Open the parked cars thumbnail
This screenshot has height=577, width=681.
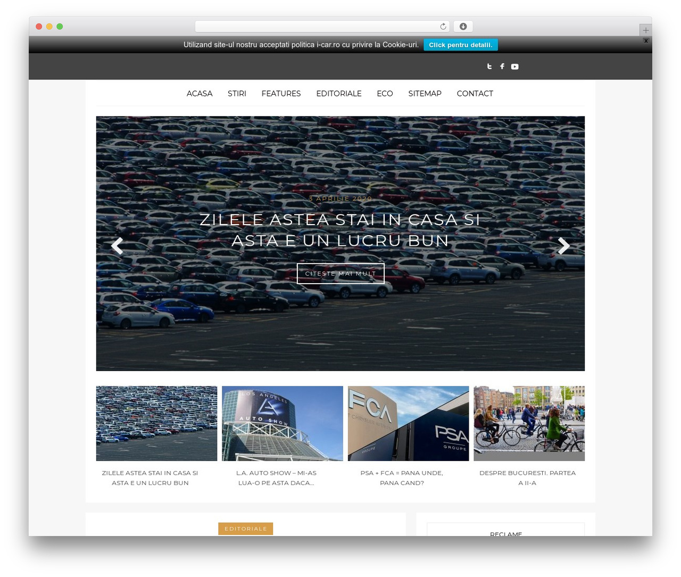click(156, 423)
